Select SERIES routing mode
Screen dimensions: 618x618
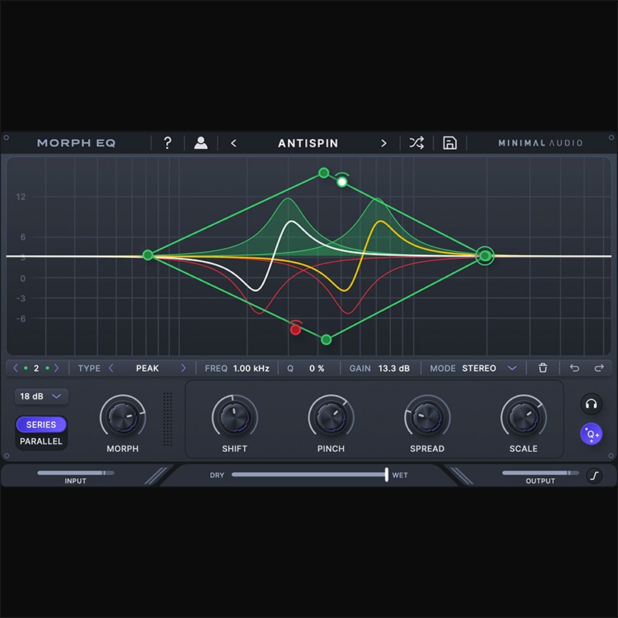[41, 424]
